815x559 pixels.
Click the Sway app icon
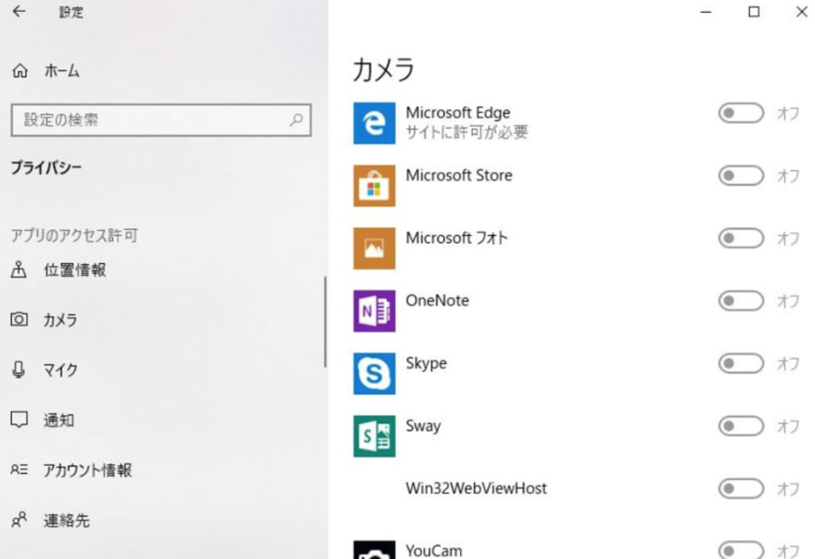point(374,436)
